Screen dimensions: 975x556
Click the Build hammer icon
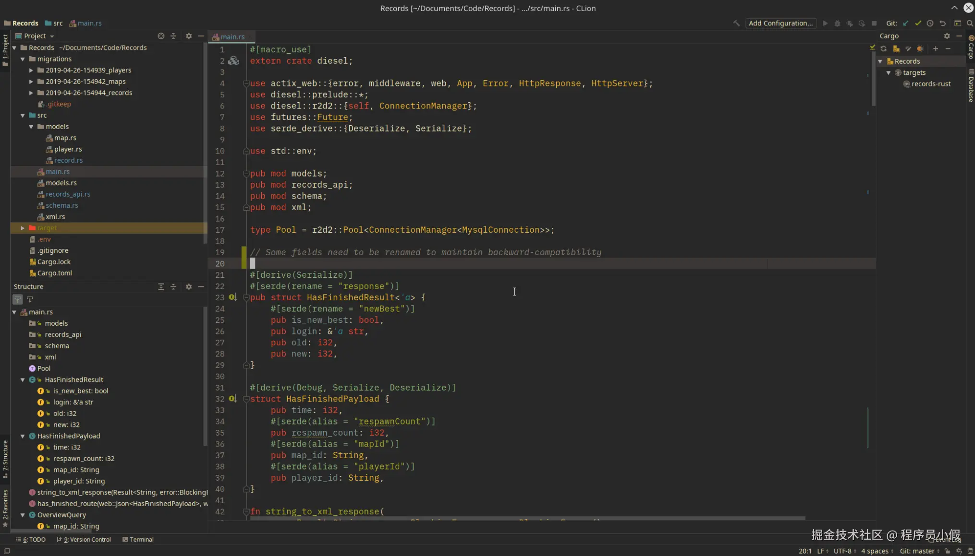click(736, 23)
